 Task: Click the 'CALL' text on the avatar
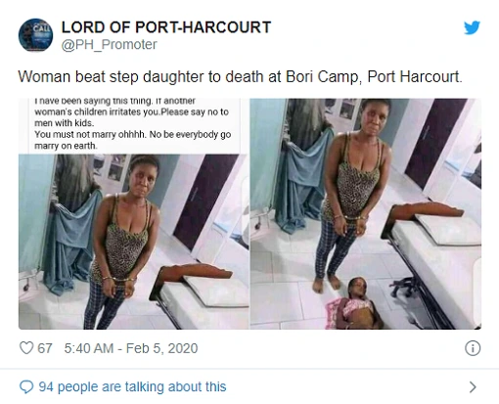click(43, 28)
